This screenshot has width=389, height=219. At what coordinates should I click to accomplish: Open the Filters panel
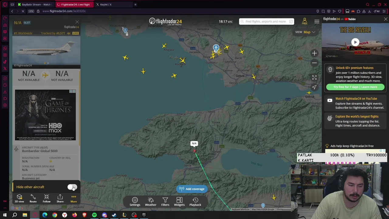click(165, 201)
